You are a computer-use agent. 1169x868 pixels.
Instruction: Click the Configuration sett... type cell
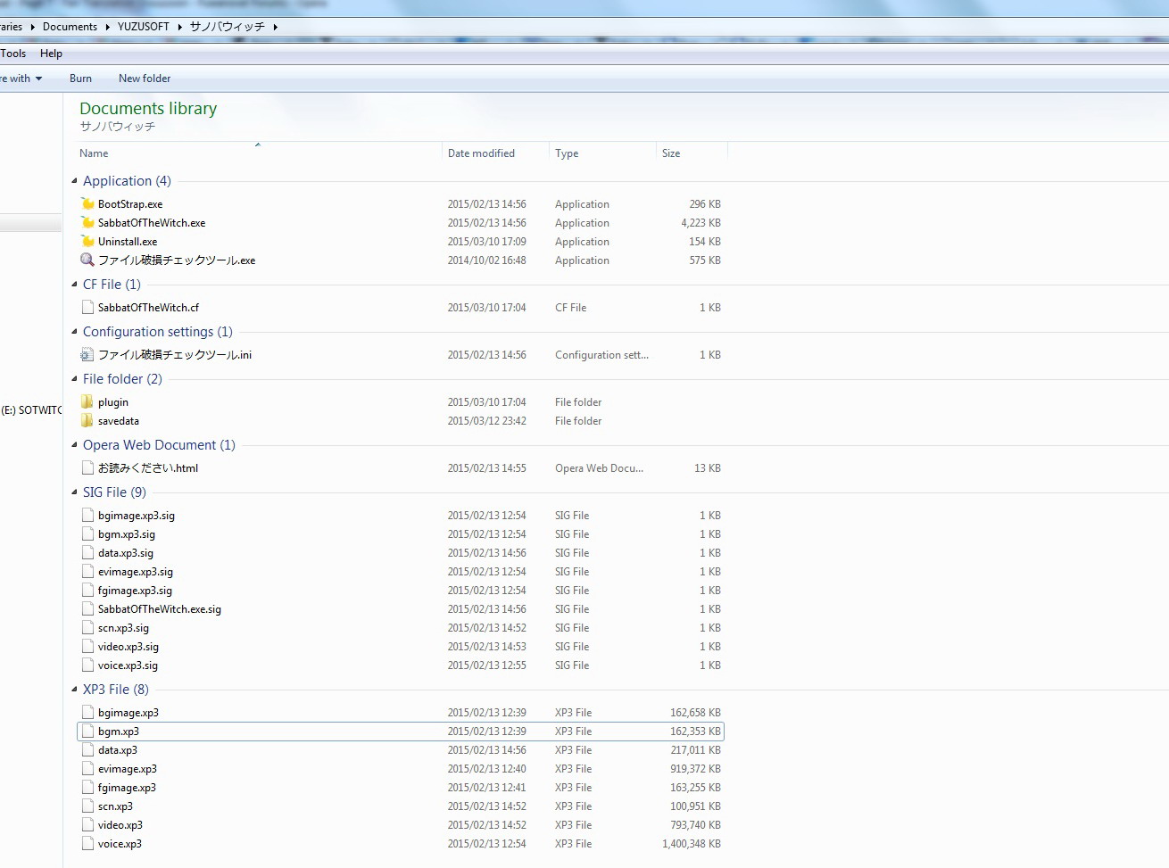pos(601,355)
